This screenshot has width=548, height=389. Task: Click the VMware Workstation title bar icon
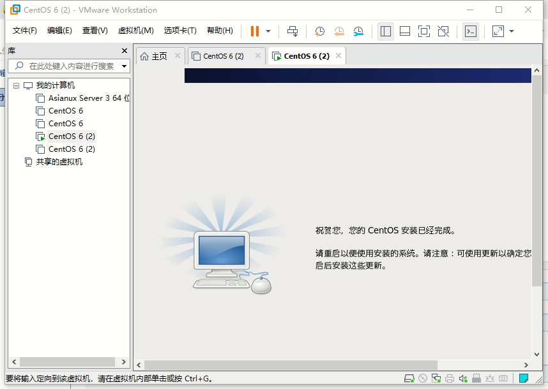click(15, 10)
